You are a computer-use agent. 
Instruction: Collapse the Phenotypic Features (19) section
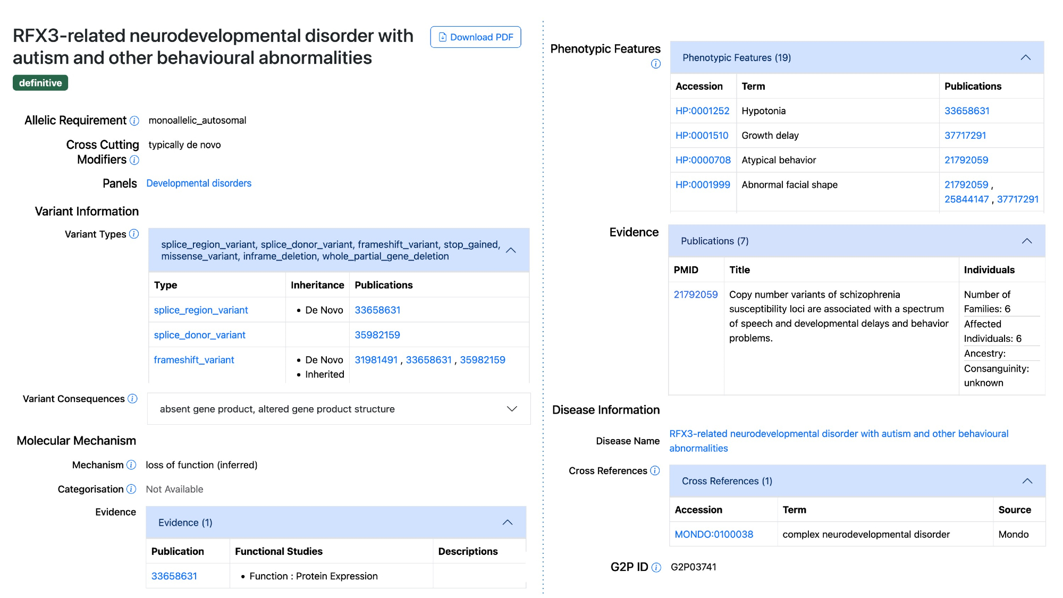click(x=1026, y=57)
